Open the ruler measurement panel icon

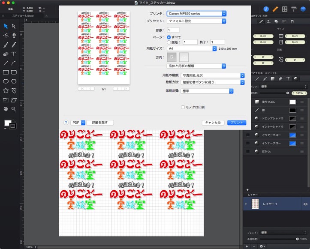[276, 9]
